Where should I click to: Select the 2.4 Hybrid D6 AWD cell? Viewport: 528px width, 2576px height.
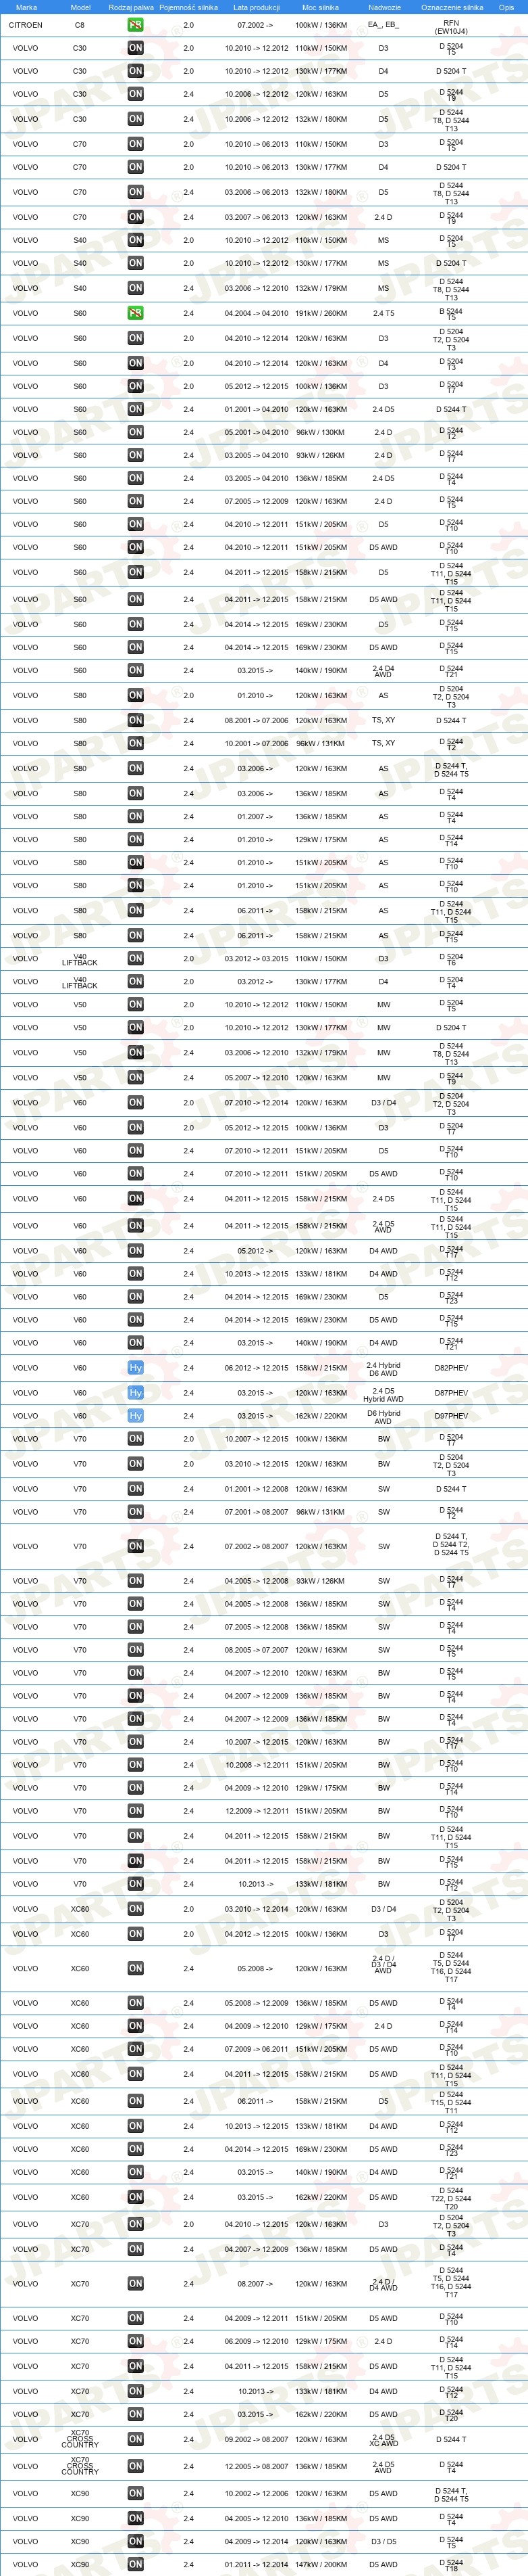pos(384,1368)
